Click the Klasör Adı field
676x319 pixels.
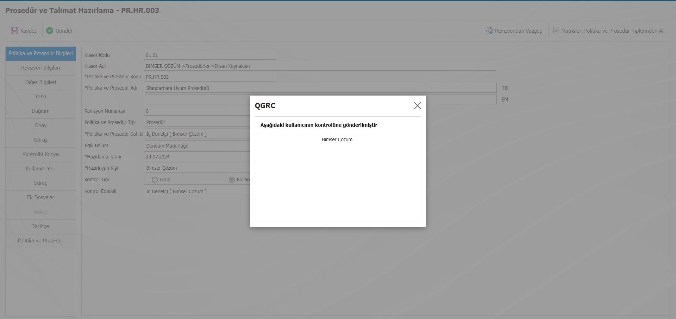(x=320, y=66)
